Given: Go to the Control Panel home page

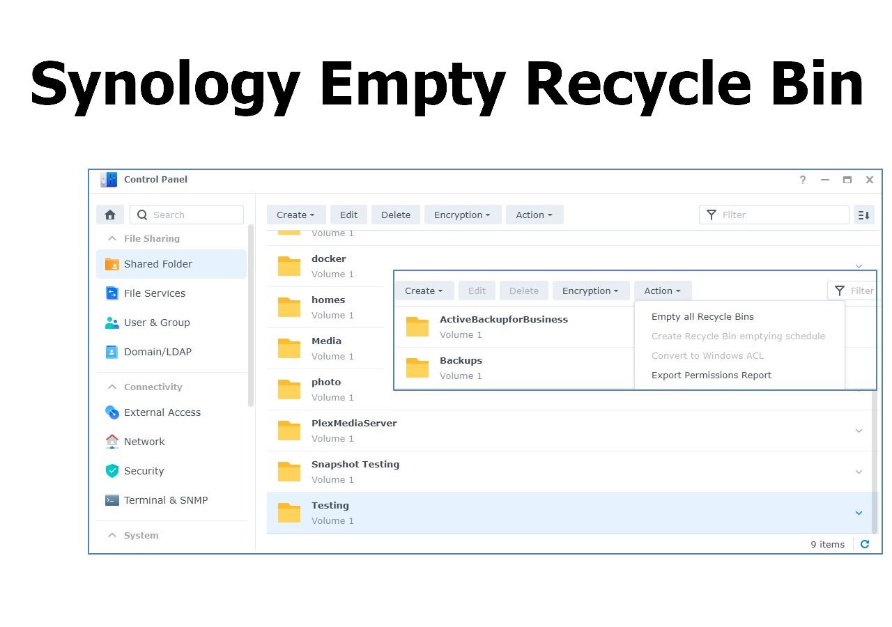Looking at the screenshot, I should pyautogui.click(x=110, y=215).
